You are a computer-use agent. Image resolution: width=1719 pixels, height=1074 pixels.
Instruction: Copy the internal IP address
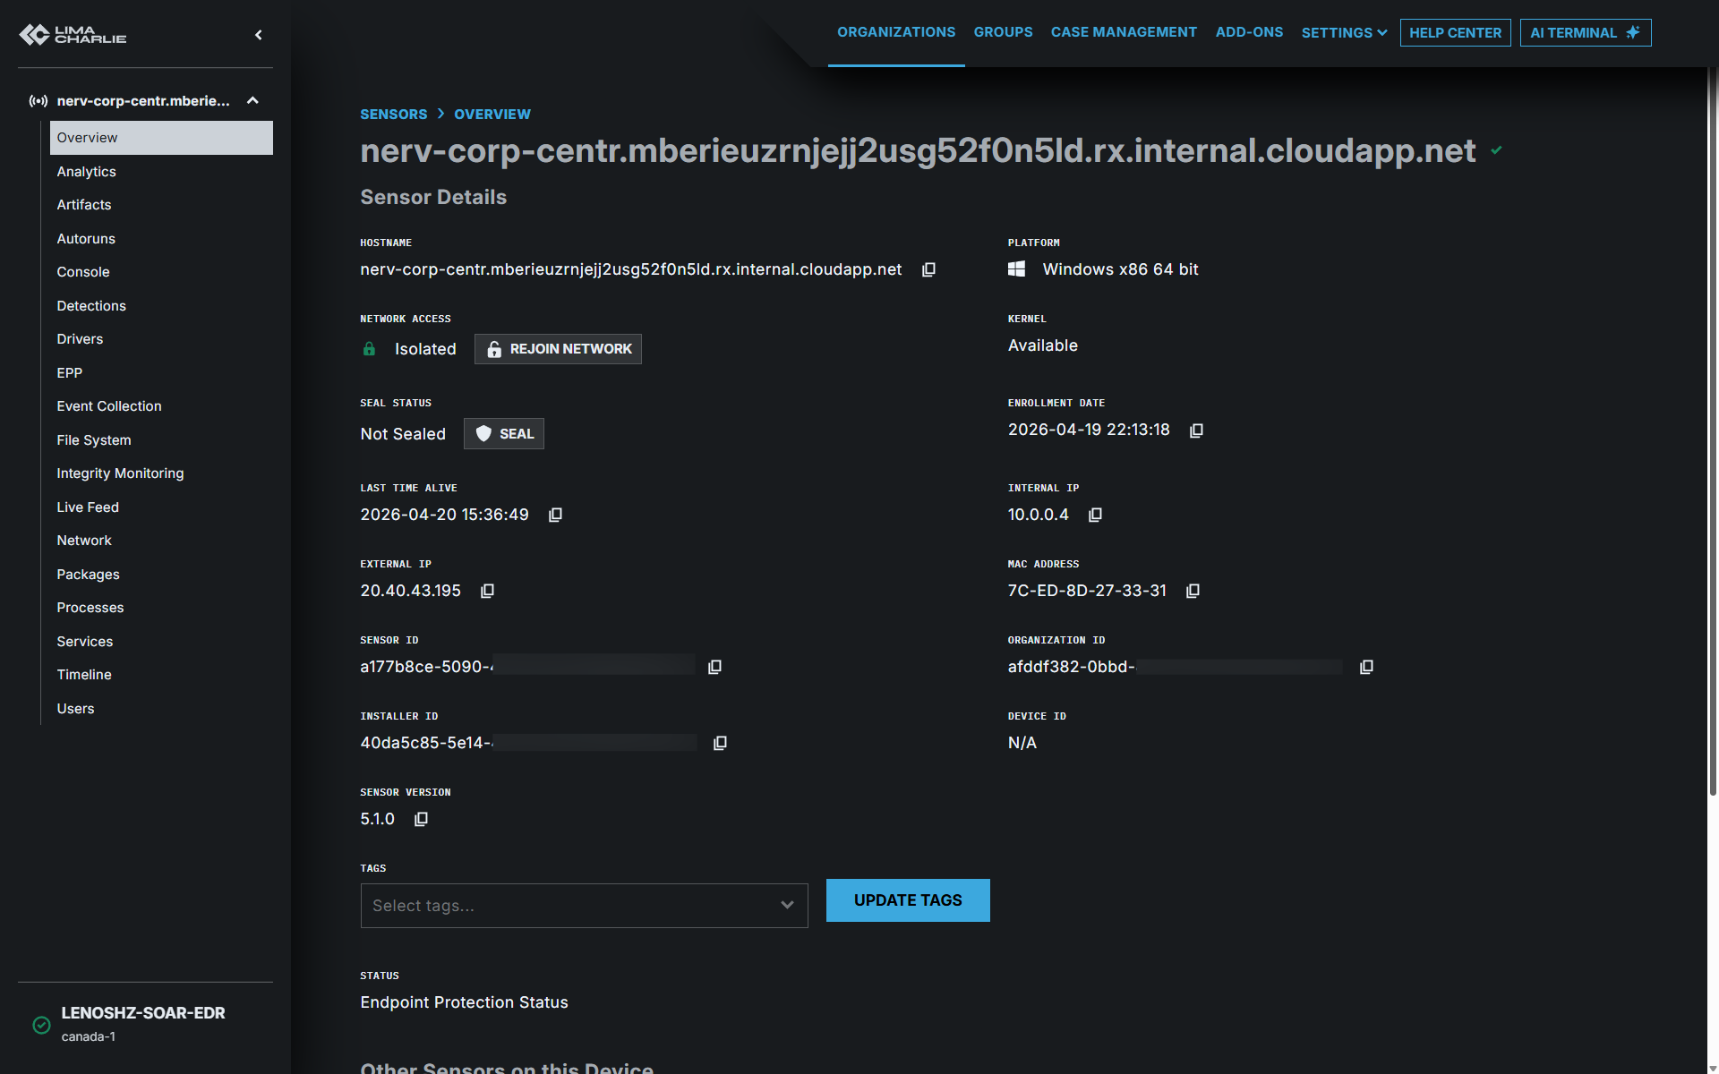(1095, 515)
